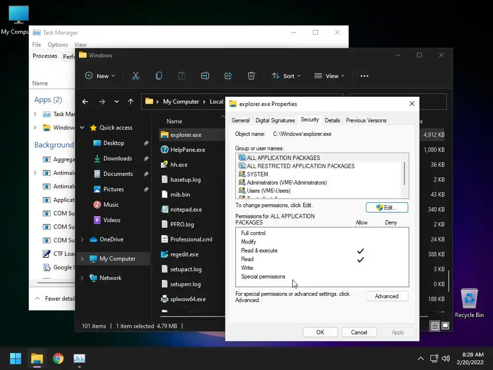Image resolution: width=493 pixels, height=370 pixels.
Task: Click the Cut scissors icon in Explorer toolbar
Action: click(x=135, y=76)
